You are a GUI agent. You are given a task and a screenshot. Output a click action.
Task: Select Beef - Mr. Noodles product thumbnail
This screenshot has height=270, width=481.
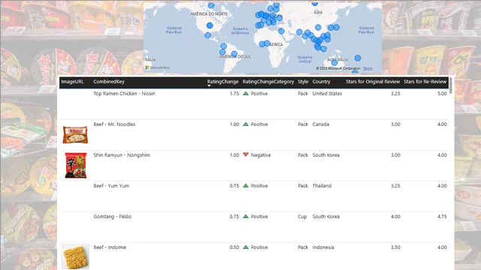coord(75,135)
